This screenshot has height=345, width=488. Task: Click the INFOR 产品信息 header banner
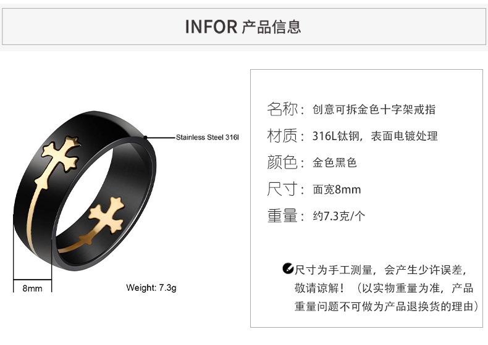coord(243,27)
